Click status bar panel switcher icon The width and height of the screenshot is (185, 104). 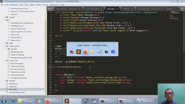(3, 96)
